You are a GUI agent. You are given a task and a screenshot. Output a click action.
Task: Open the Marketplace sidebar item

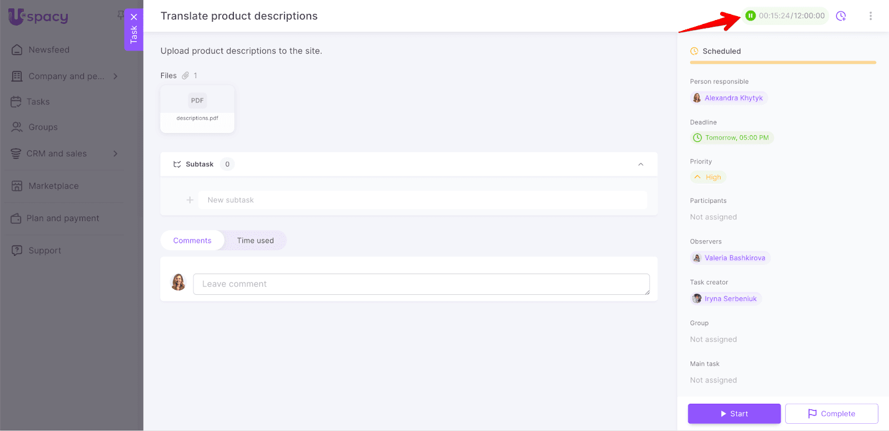tap(53, 186)
